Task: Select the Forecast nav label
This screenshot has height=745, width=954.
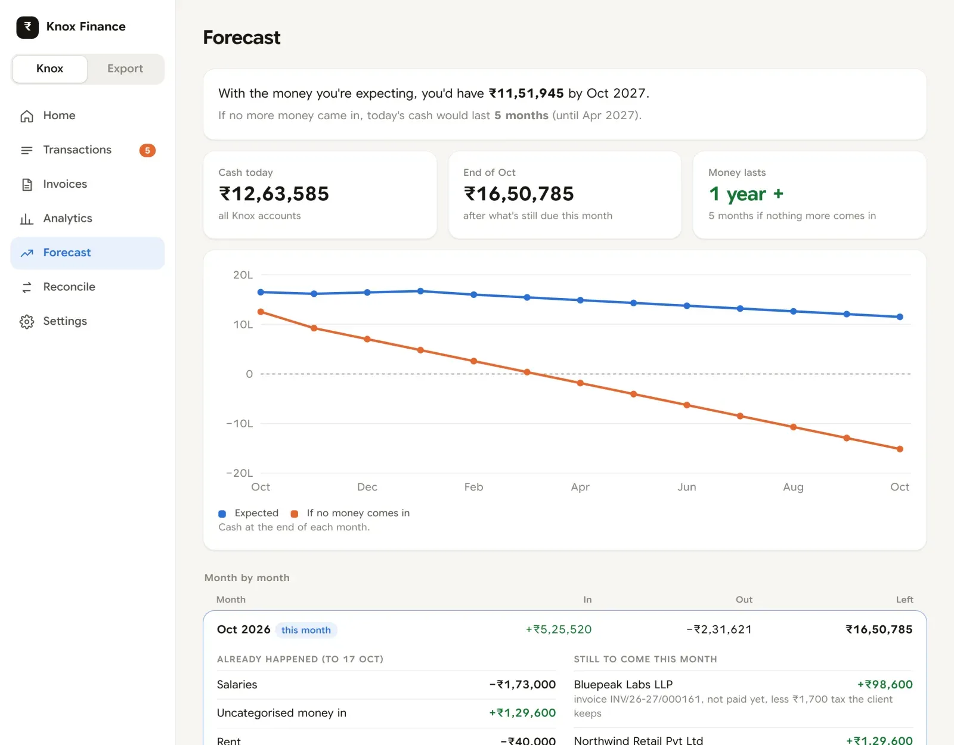Action: [x=67, y=253]
